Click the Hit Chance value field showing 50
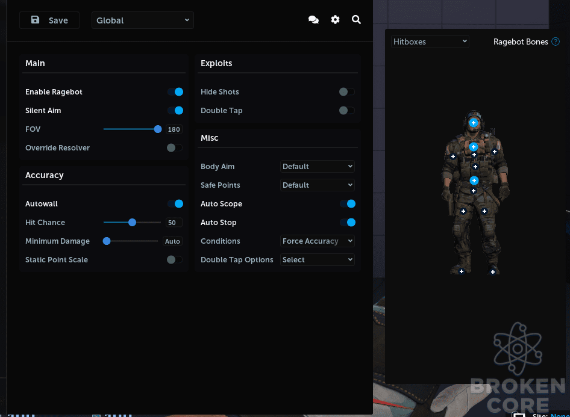570x417 pixels. tap(174, 223)
